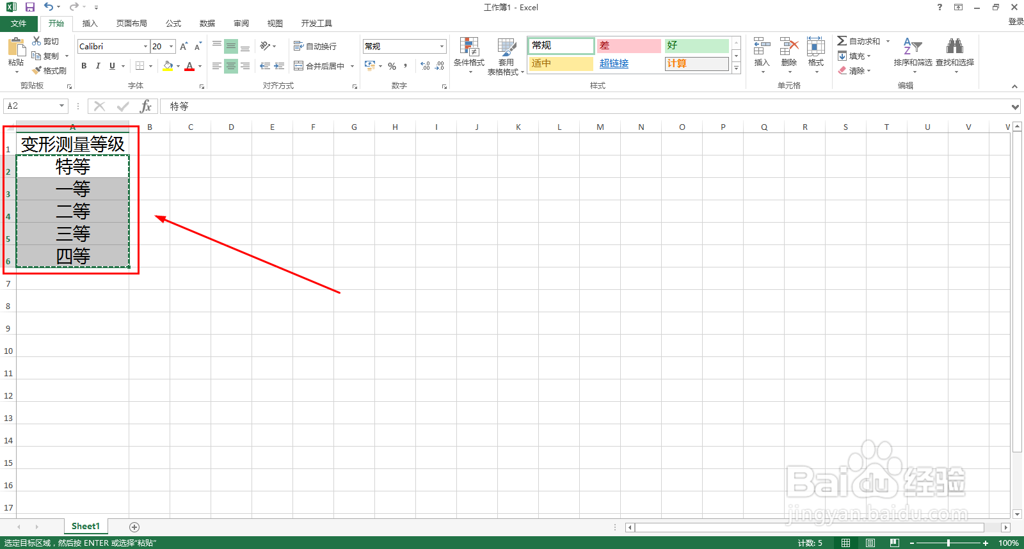Click the Insert Function fx icon
The image size is (1024, 549).
[146, 106]
